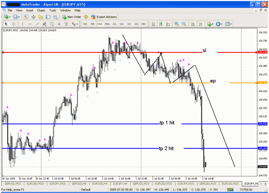Viewport: 269px width, 193px height.
Task: Toggle the Terminal panel icon
Action: pyautogui.click(x=48, y=17)
